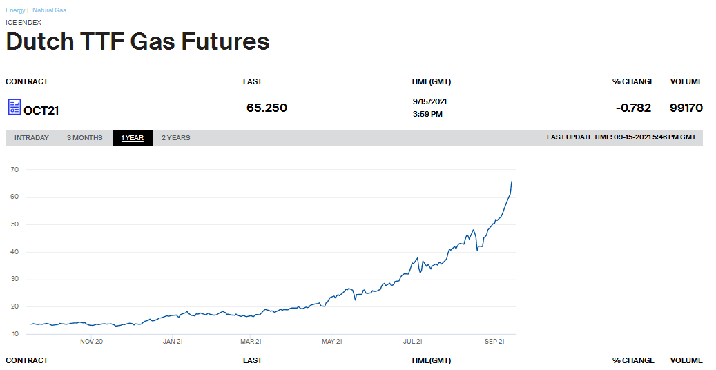Click the JUL 21 x-axis label
Screen dimensions: 716x370
(x=412, y=341)
